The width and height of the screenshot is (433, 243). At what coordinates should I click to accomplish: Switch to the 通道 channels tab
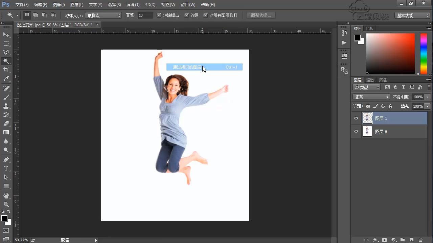[370, 80]
